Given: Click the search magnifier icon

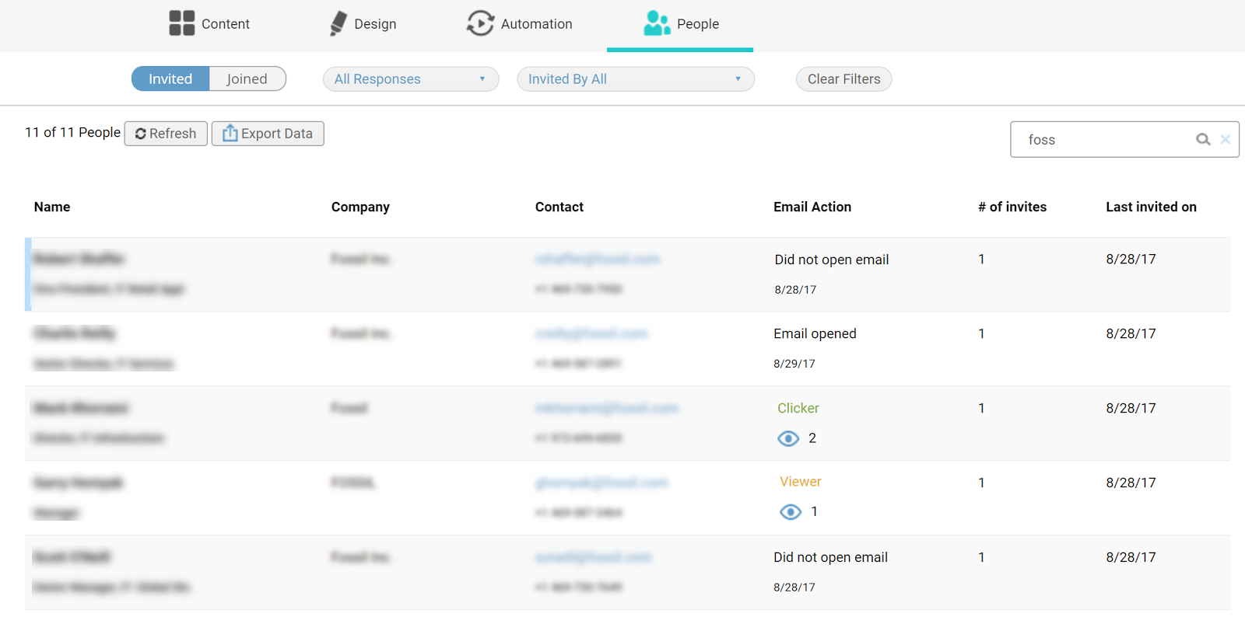Looking at the screenshot, I should pyautogui.click(x=1203, y=140).
